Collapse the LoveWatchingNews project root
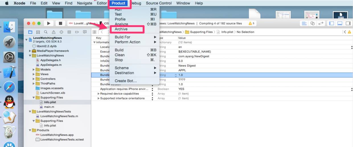Image resolution: width=353 pixels, height=147 pixels. pyautogui.click(x=26, y=40)
